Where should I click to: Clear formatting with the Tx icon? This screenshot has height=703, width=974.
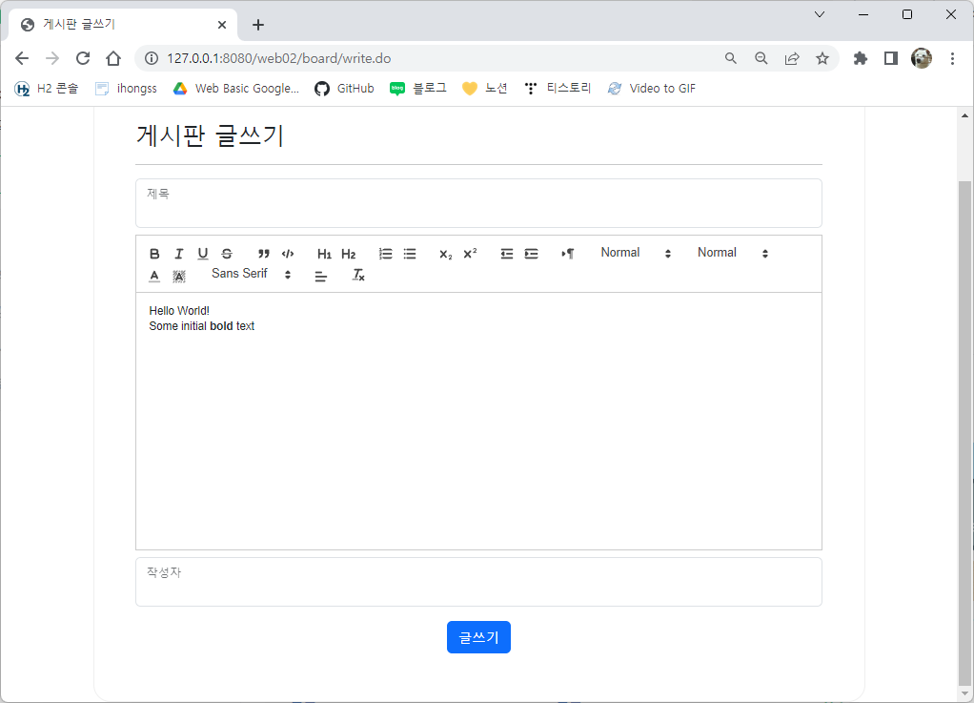(358, 276)
